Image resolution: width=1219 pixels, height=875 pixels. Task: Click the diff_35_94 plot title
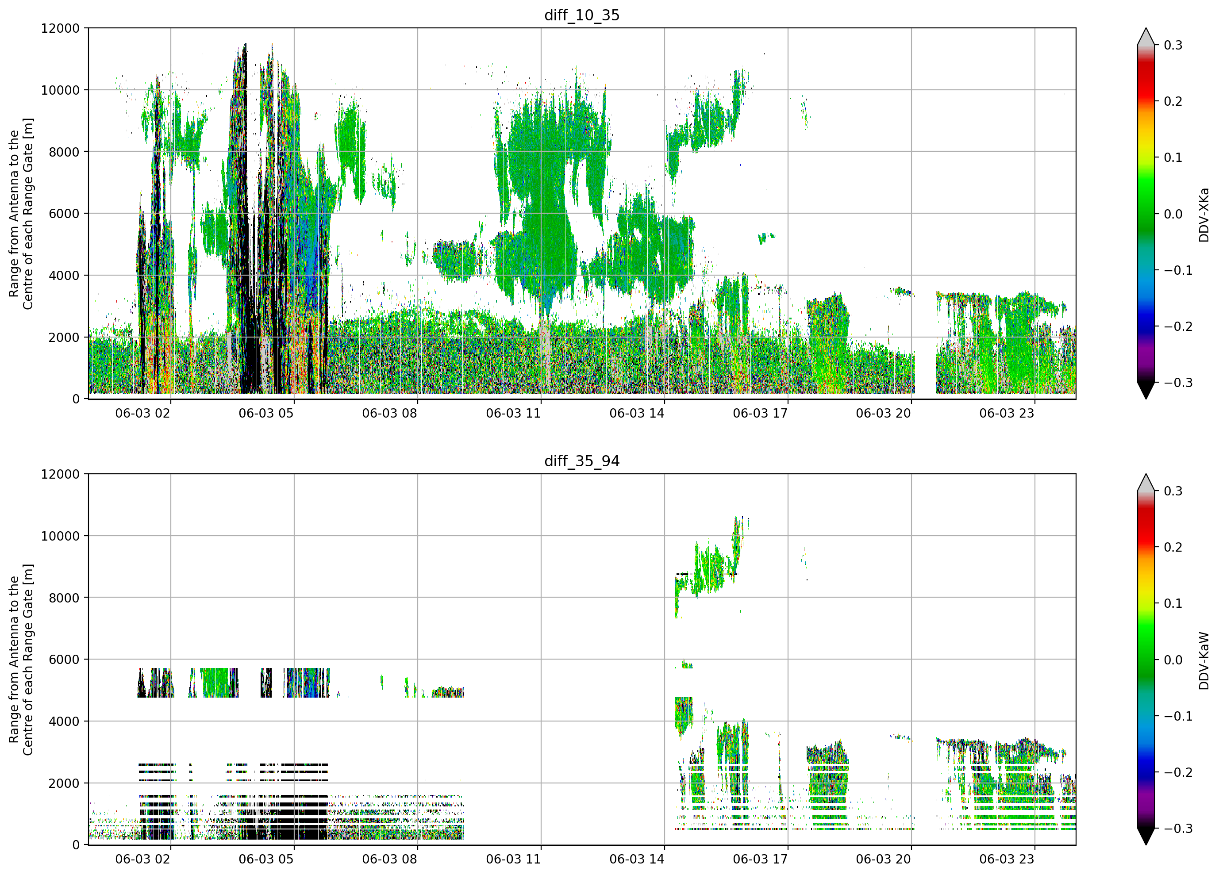[581, 461]
